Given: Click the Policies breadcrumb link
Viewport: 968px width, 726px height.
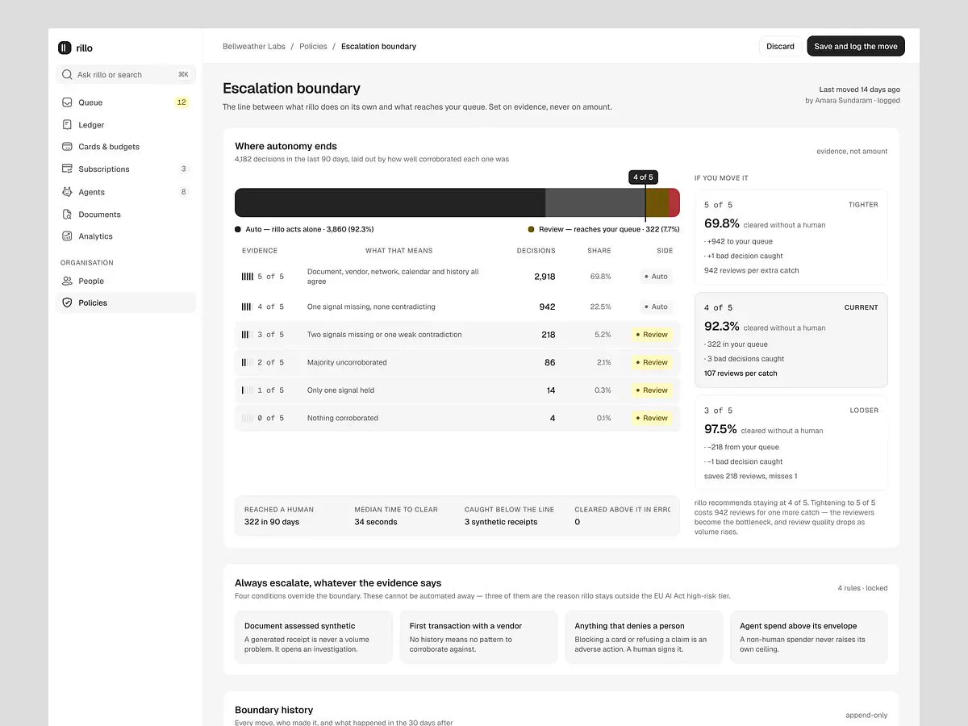Looking at the screenshot, I should (x=313, y=47).
